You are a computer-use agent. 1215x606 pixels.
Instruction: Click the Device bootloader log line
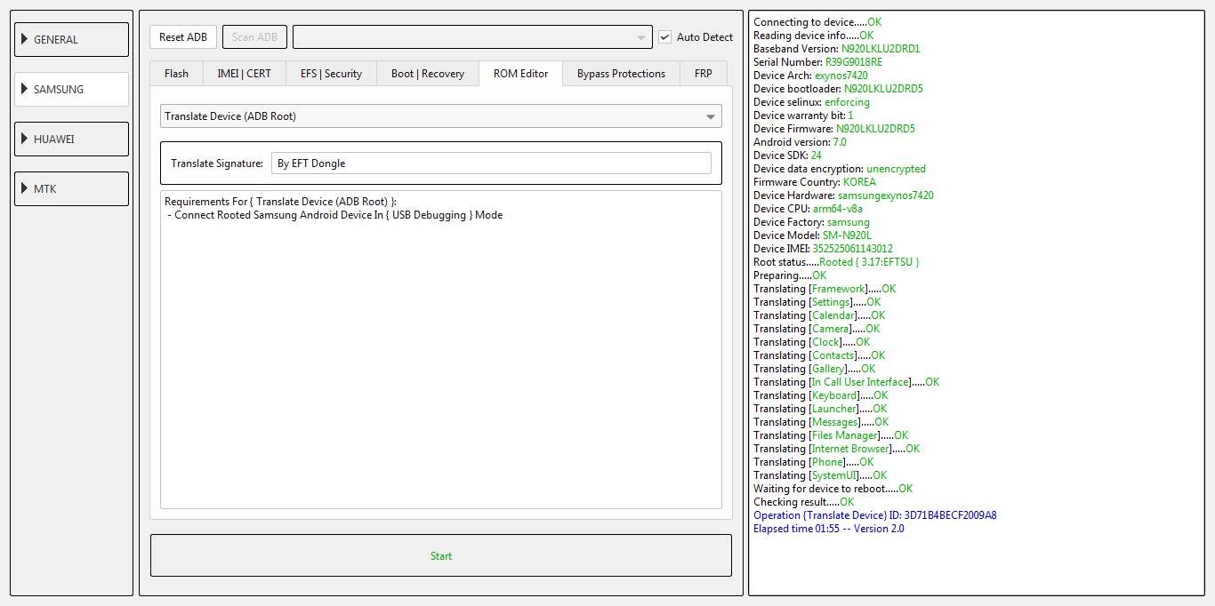[838, 89]
